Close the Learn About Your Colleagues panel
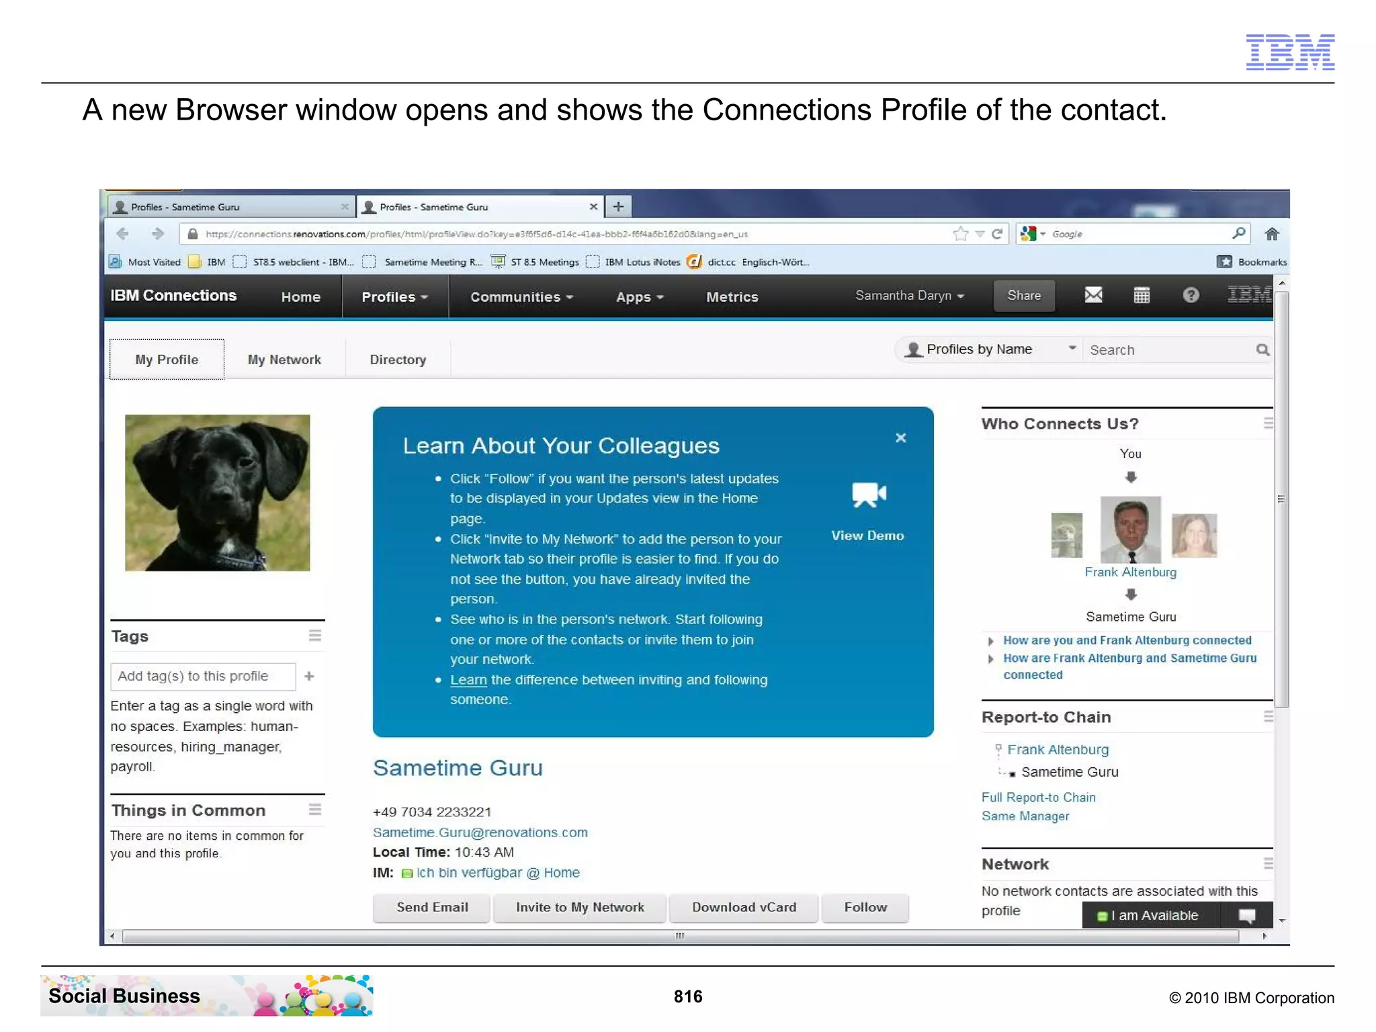Viewport: 1376px width, 1032px height. tap(901, 438)
